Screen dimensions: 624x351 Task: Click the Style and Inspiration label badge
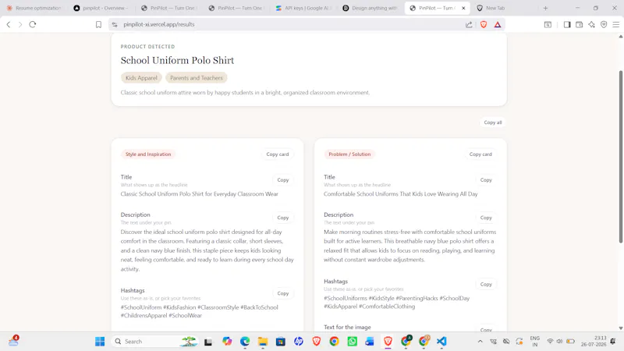pos(148,154)
